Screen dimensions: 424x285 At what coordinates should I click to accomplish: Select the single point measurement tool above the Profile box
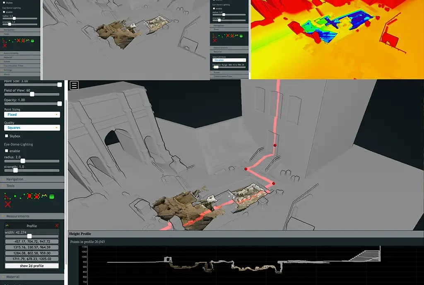click(x=15, y=196)
